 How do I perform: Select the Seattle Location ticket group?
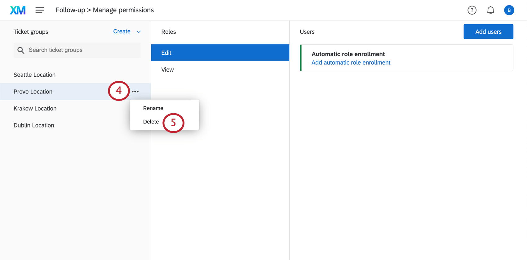(x=35, y=75)
